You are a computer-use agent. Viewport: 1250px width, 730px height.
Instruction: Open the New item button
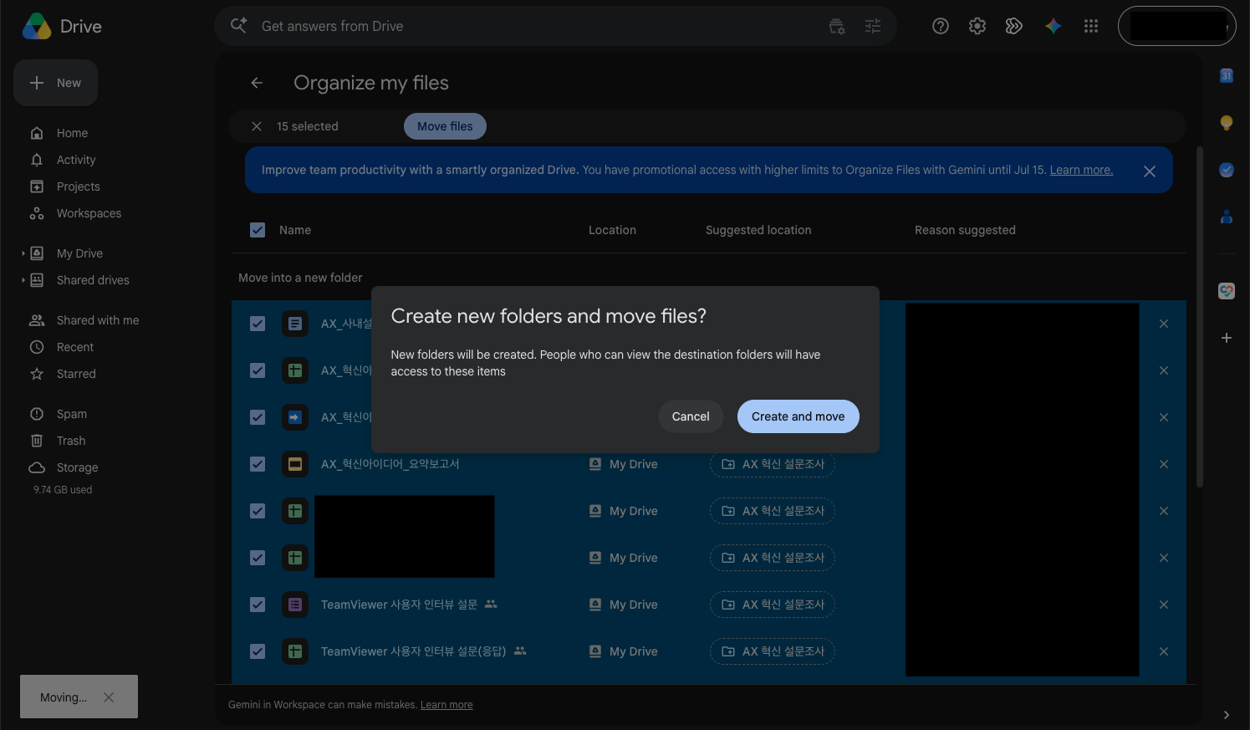pyautogui.click(x=55, y=83)
